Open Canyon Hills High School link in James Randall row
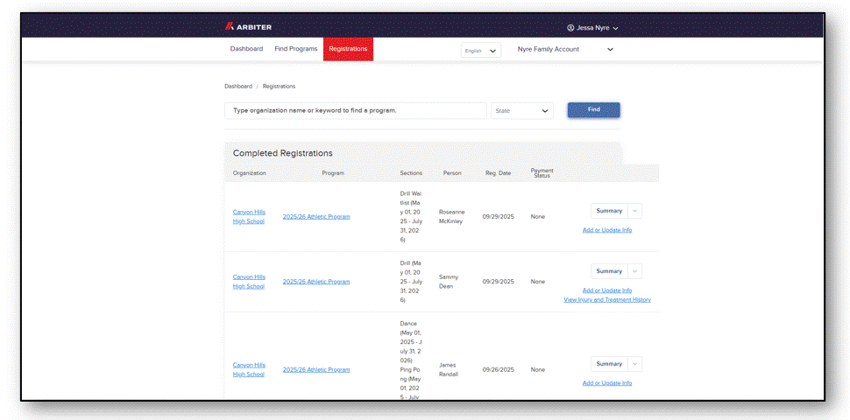This screenshot has height=420, width=850. click(249, 369)
